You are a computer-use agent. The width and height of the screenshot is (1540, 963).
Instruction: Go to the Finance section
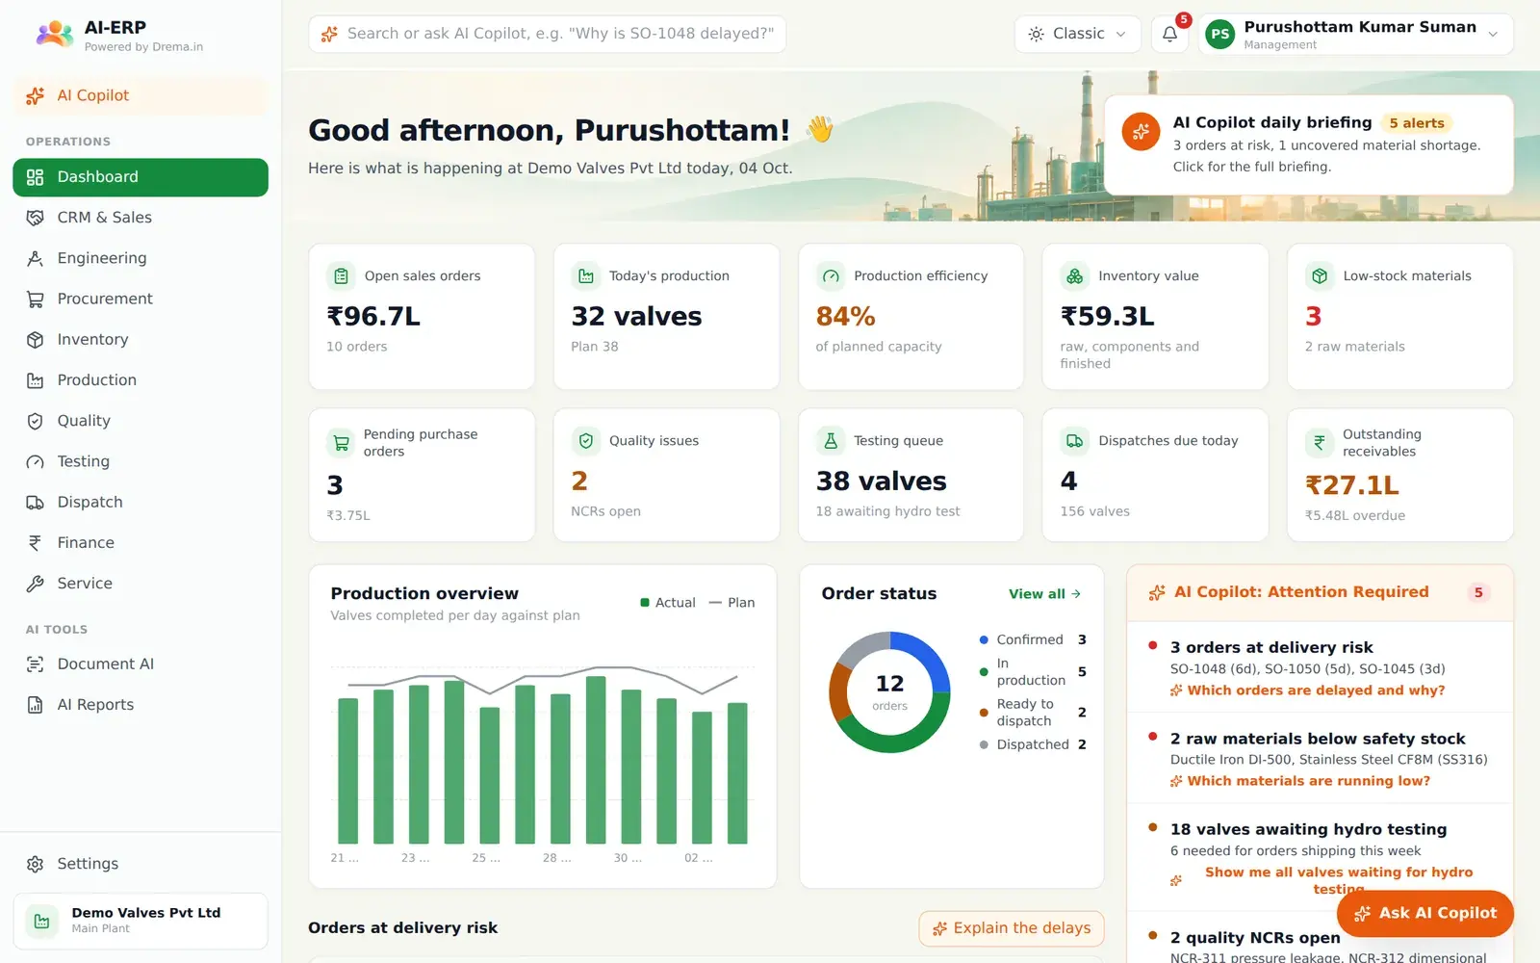pos(141,543)
